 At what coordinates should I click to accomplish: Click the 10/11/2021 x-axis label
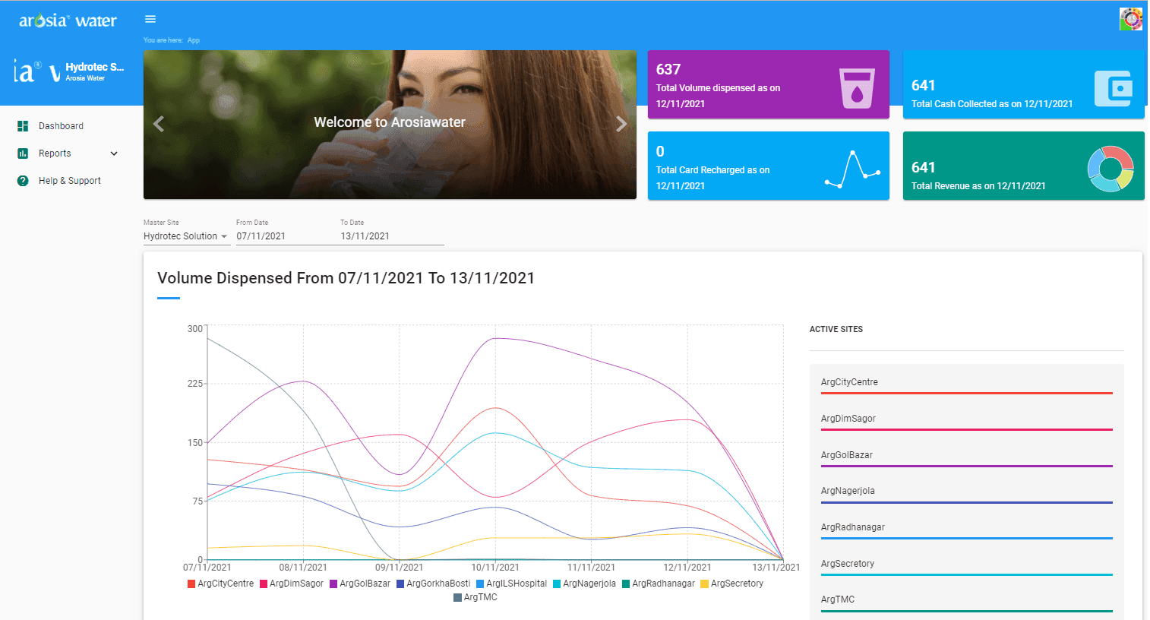(x=495, y=568)
